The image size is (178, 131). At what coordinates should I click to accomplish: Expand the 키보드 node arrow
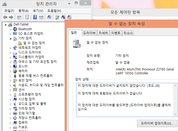(10, 128)
